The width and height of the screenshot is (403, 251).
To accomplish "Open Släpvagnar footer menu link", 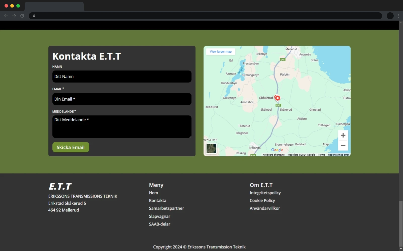I will pyautogui.click(x=159, y=216).
